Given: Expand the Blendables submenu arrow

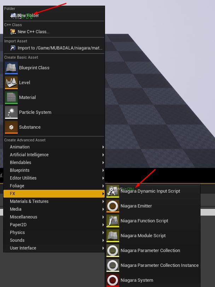Looking at the screenshot, I should click(103, 163).
